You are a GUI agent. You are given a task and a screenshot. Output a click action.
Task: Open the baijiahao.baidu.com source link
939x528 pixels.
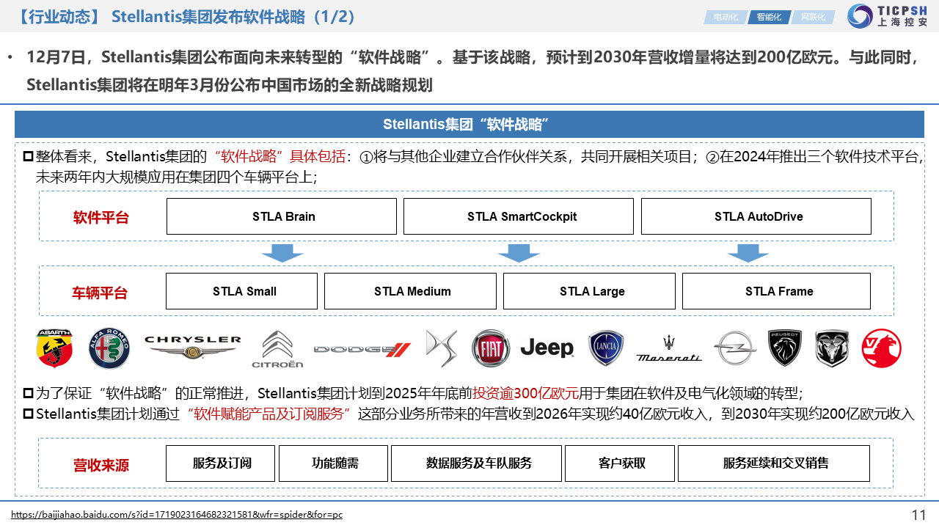click(176, 515)
